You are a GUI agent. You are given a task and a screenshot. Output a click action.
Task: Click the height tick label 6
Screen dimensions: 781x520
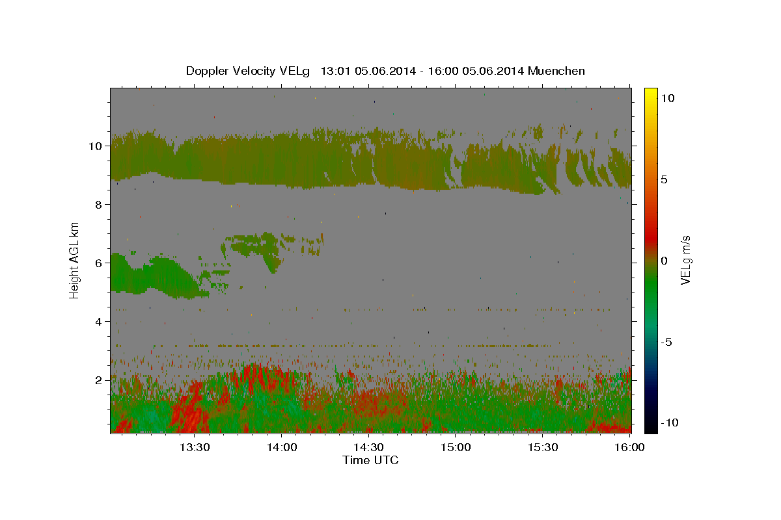click(x=100, y=263)
